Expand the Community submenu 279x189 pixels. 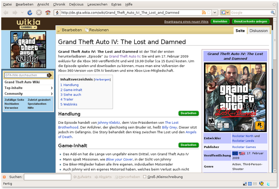[51, 93]
